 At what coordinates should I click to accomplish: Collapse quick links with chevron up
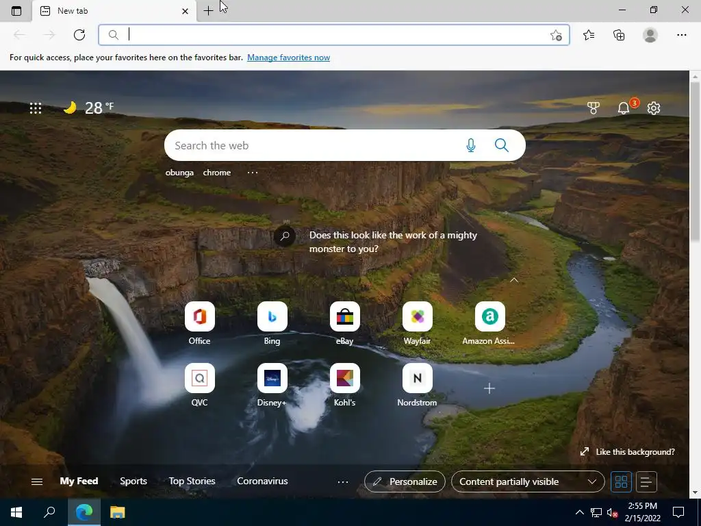coord(514,280)
